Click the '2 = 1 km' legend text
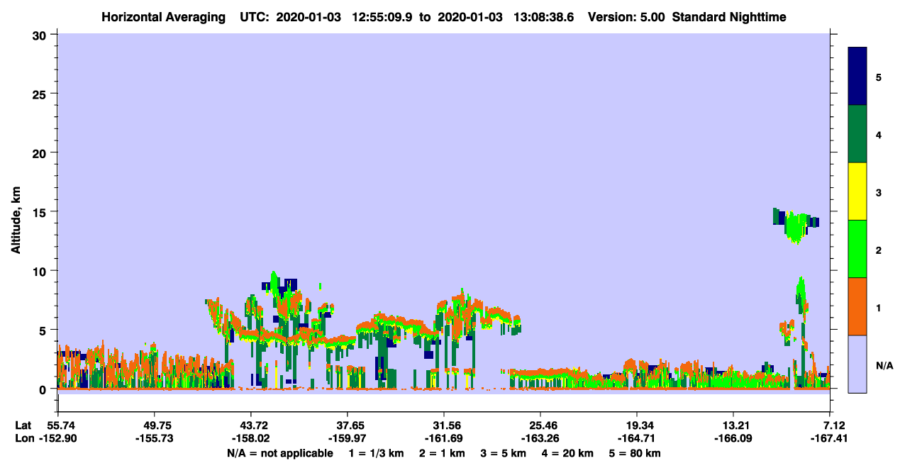The height and width of the screenshot is (473, 922). [443, 453]
